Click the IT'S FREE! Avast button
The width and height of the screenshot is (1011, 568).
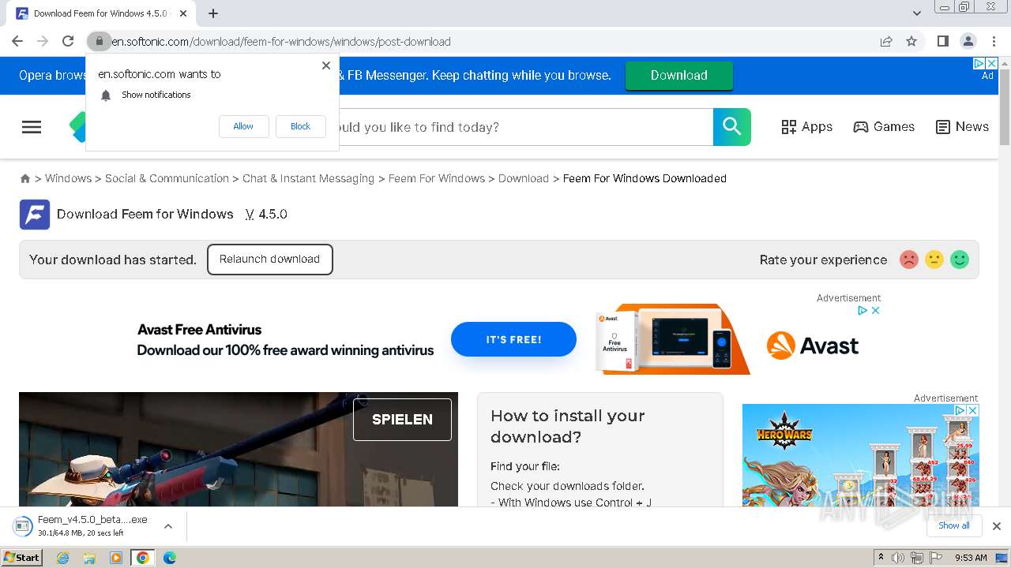click(513, 339)
